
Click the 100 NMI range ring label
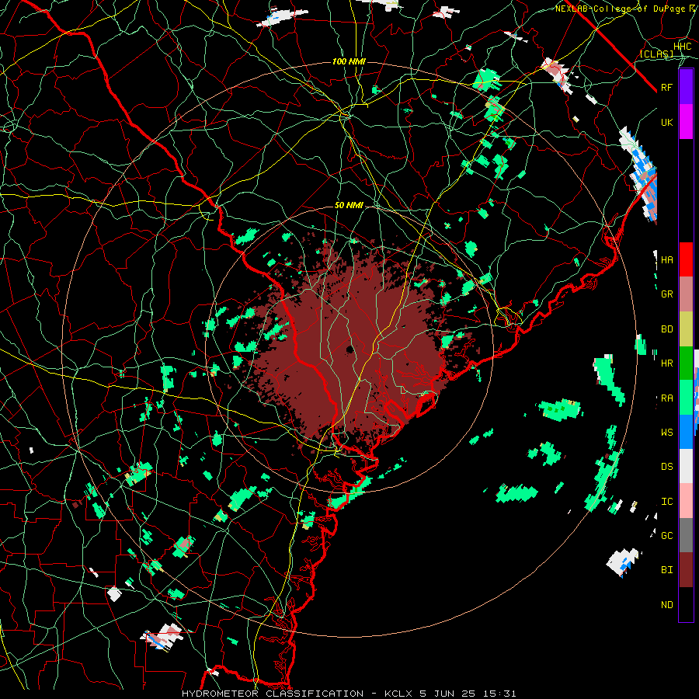(349, 61)
